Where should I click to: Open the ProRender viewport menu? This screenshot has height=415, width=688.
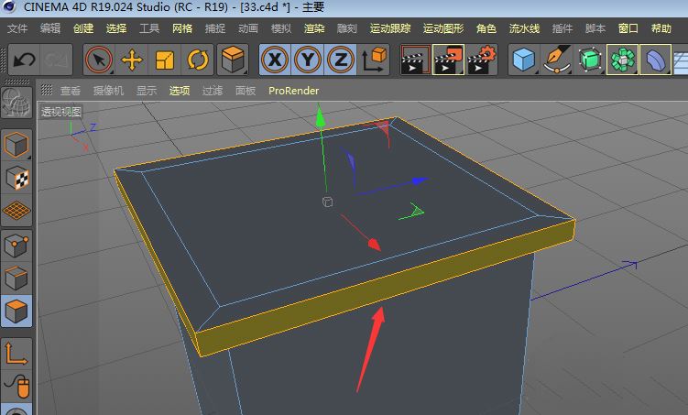tap(293, 91)
